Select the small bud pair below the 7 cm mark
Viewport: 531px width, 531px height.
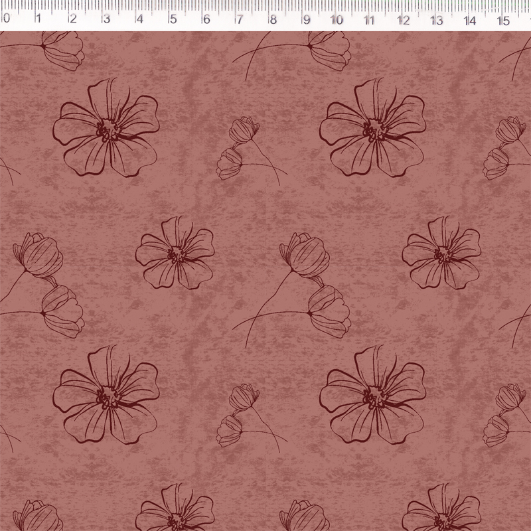click(x=240, y=147)
